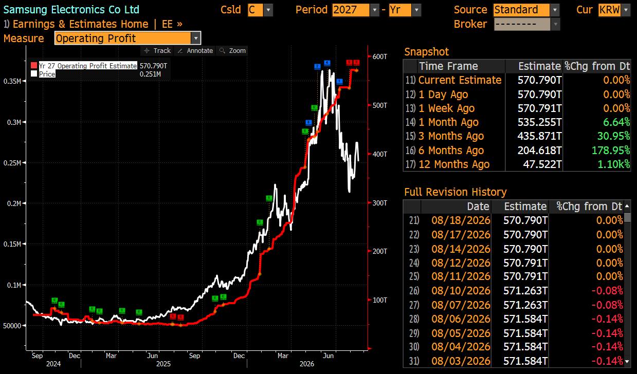The height and width of the screenshot is (374, 637).
Task: Click the Source field showing Standard
Action: 521,10
